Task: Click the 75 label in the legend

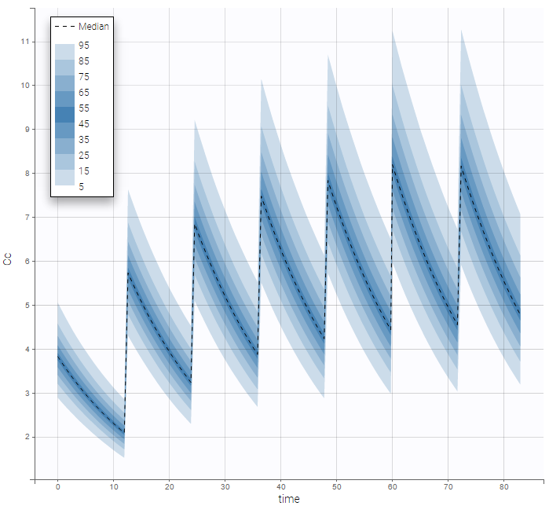Action: (84, 77)
